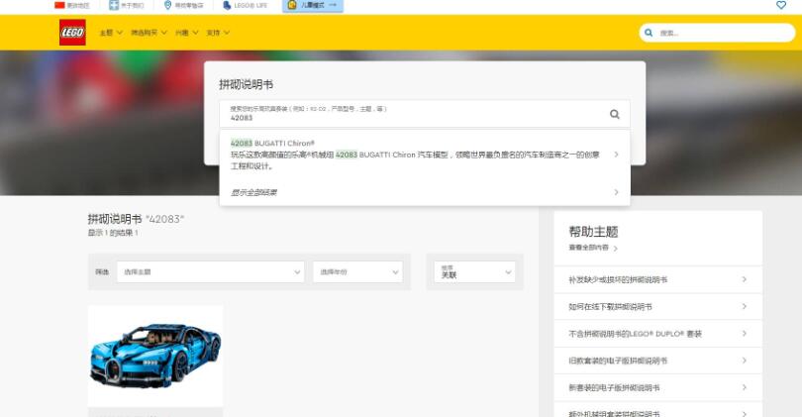Expand the 兴趣 navigation menu
This screenshot has width=802, height=417.
[x=187, y=33]
